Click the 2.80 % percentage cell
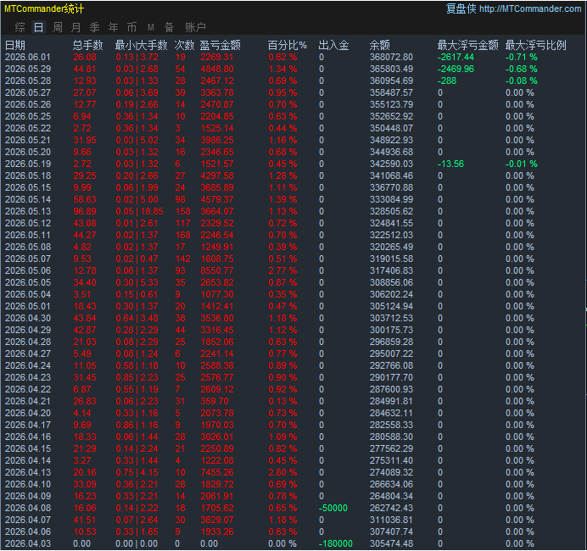The width and height of the screenshot is (587, 551). [282, 472]
